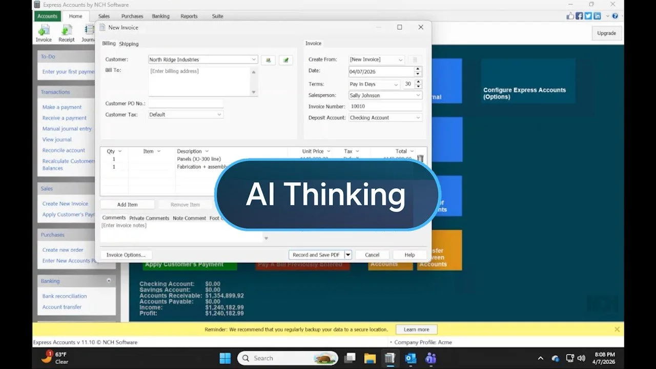Click the Customer PO No. field
The height and width of the screenshot is (369, 656).
pyautogui.click(x=186, y=104)
